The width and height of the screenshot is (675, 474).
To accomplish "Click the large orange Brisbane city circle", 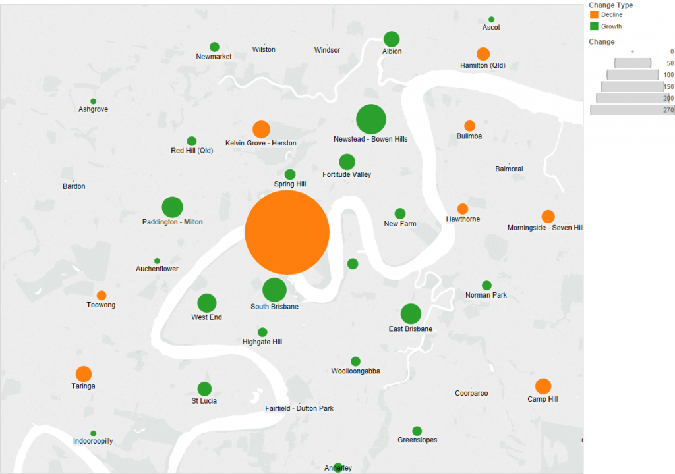I will (x=287, y=232).
